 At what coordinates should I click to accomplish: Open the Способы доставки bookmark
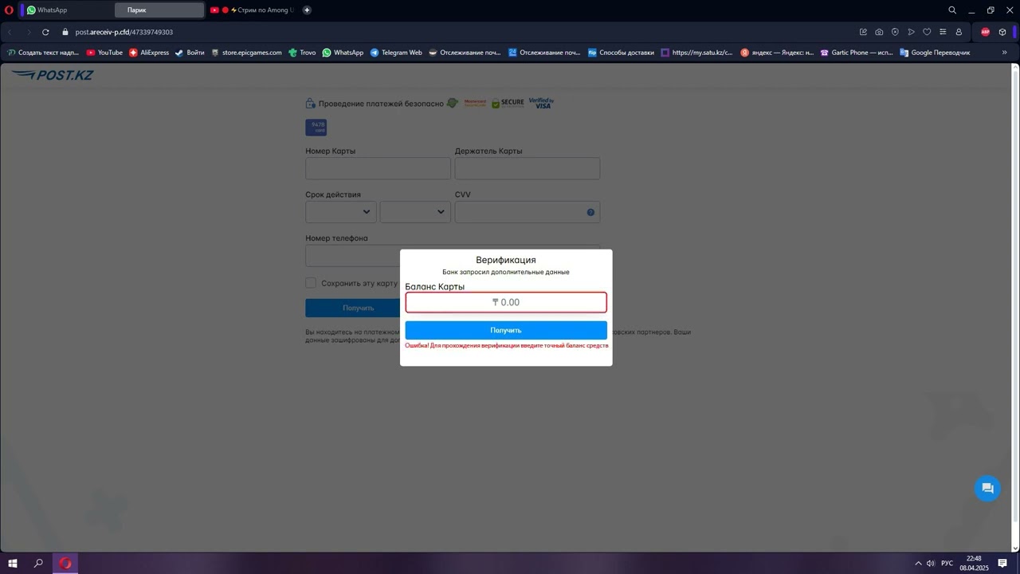pyautogui.click(x=621, y=53)
